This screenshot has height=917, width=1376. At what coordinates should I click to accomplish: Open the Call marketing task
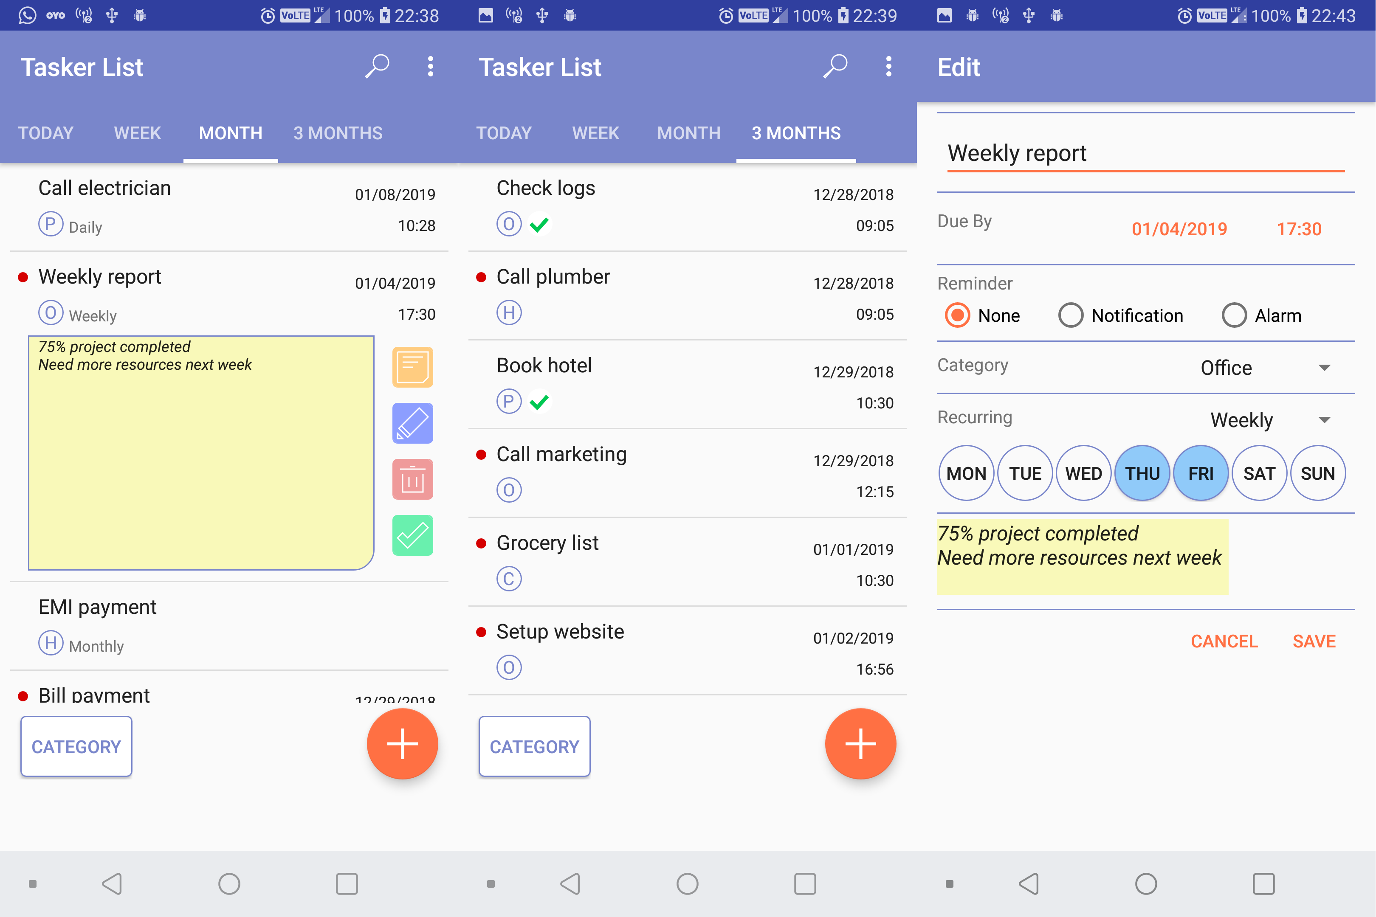(x=688, y=473)
